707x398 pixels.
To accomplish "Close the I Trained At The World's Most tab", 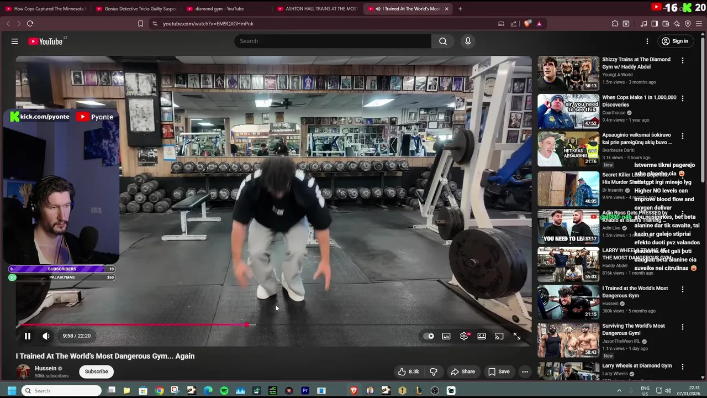I will (446, 9).
